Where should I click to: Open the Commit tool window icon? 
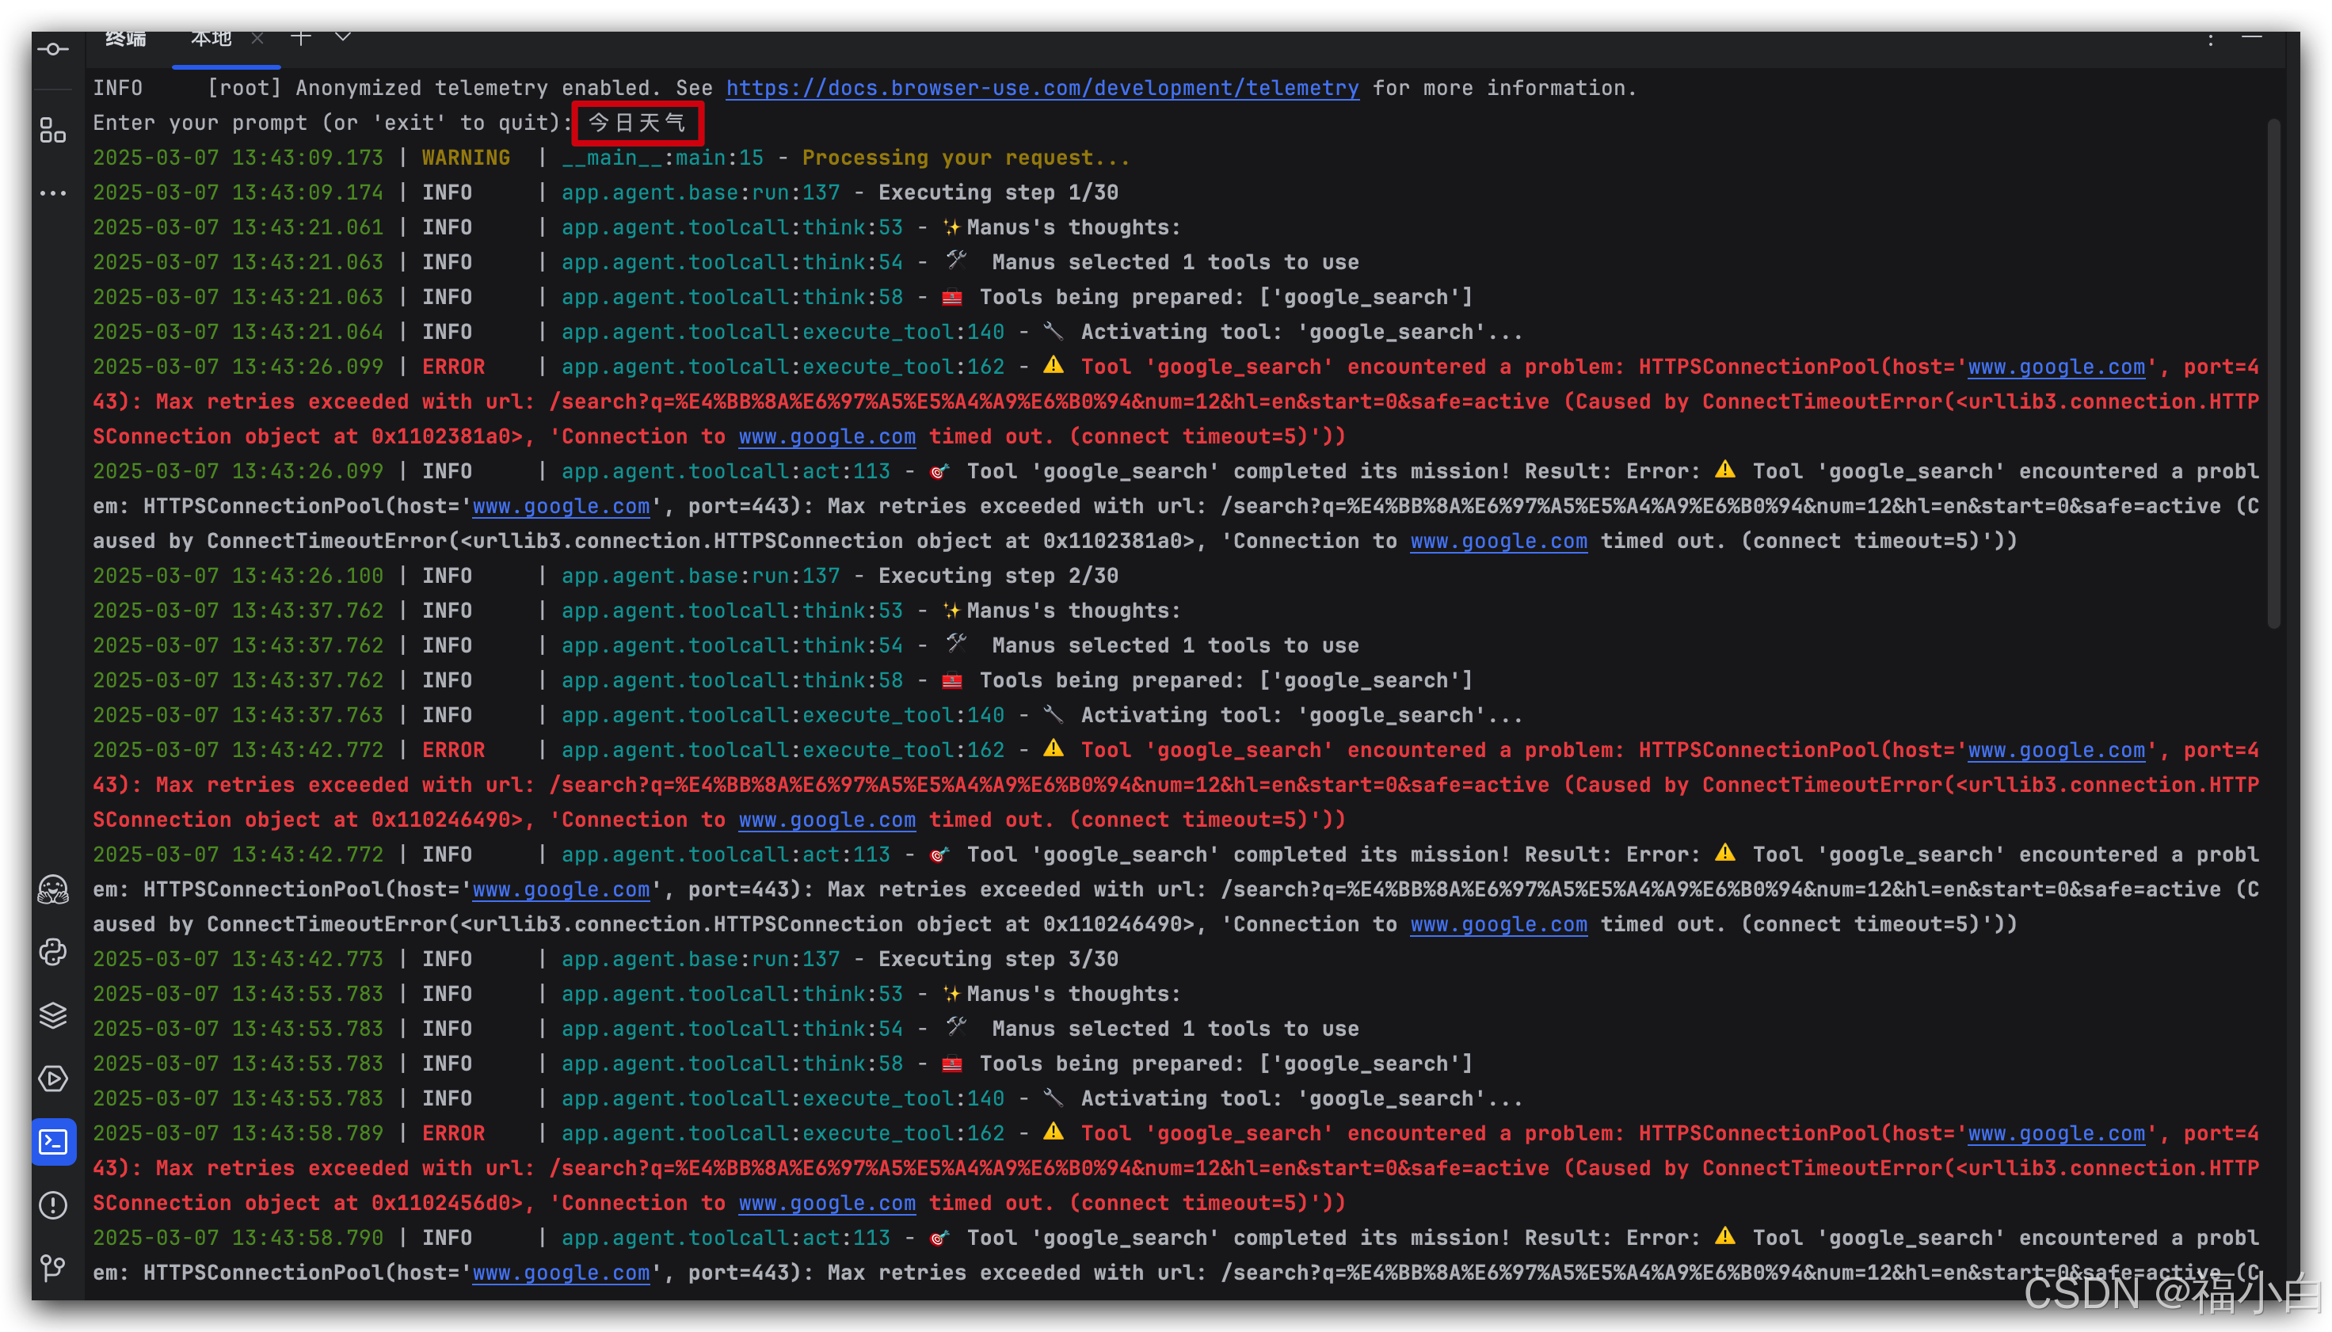coord(52,49)
